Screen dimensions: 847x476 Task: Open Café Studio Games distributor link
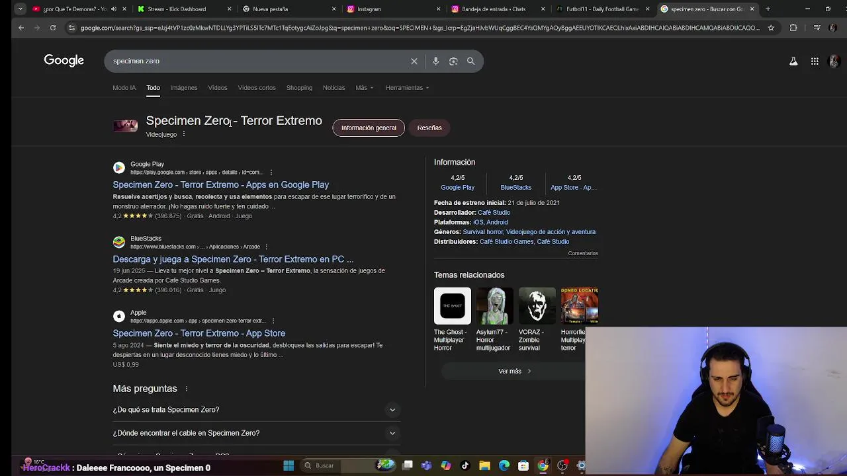pyautogui.click(x=506, y=242)
